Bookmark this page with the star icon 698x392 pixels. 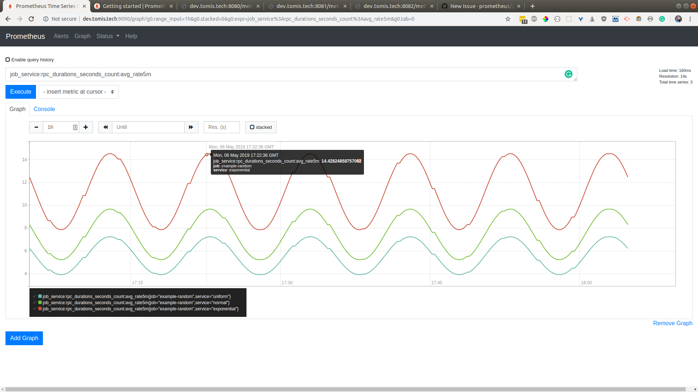[x=508, y=19]
